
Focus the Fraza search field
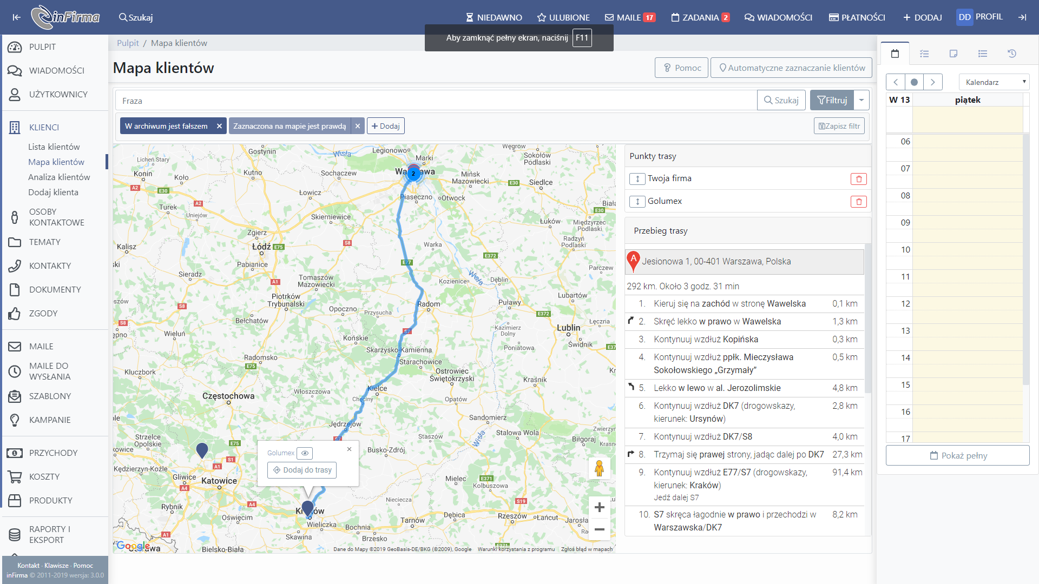pyautogui.click(x=436, y=101)
